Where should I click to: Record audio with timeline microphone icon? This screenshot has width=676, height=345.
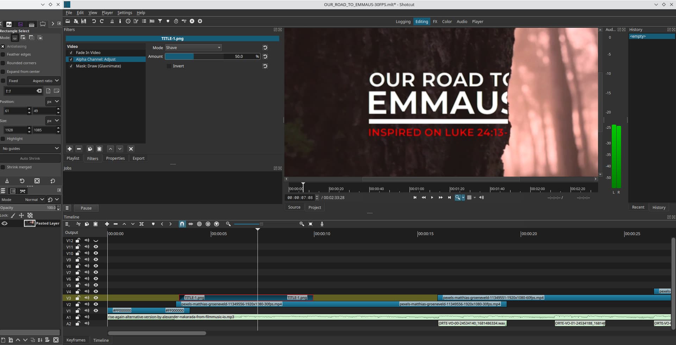pos(322,224)
